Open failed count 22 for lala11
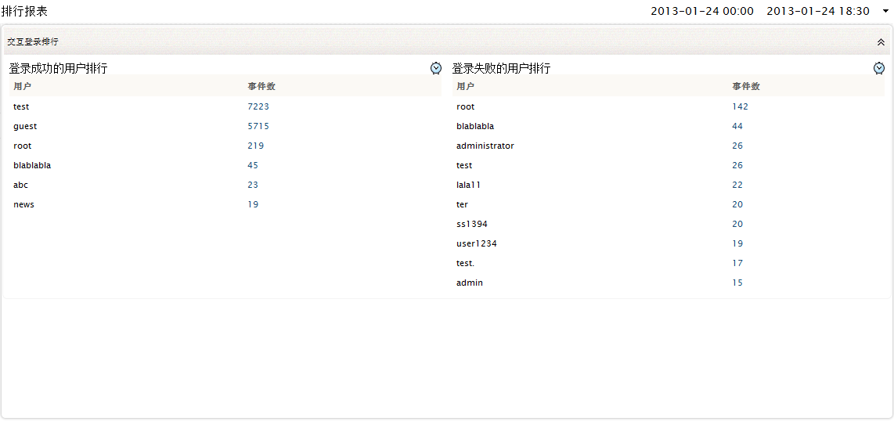 pos(737,185)
